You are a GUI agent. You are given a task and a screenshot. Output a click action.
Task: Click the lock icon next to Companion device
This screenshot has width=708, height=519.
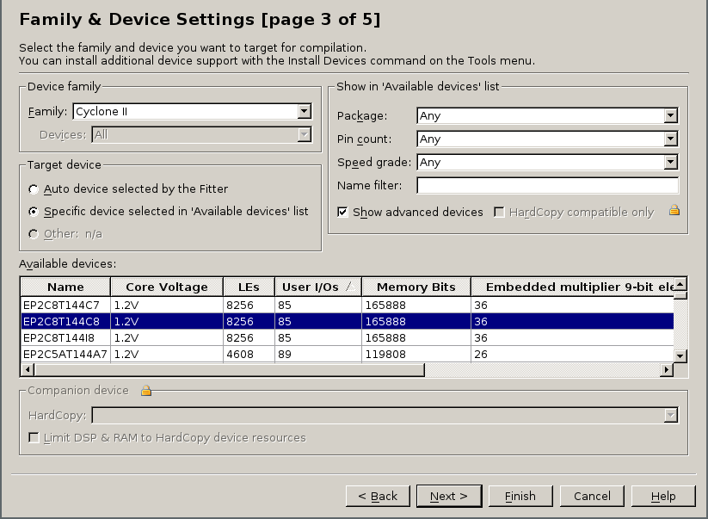pyautogui.click(x=146, y=391)
